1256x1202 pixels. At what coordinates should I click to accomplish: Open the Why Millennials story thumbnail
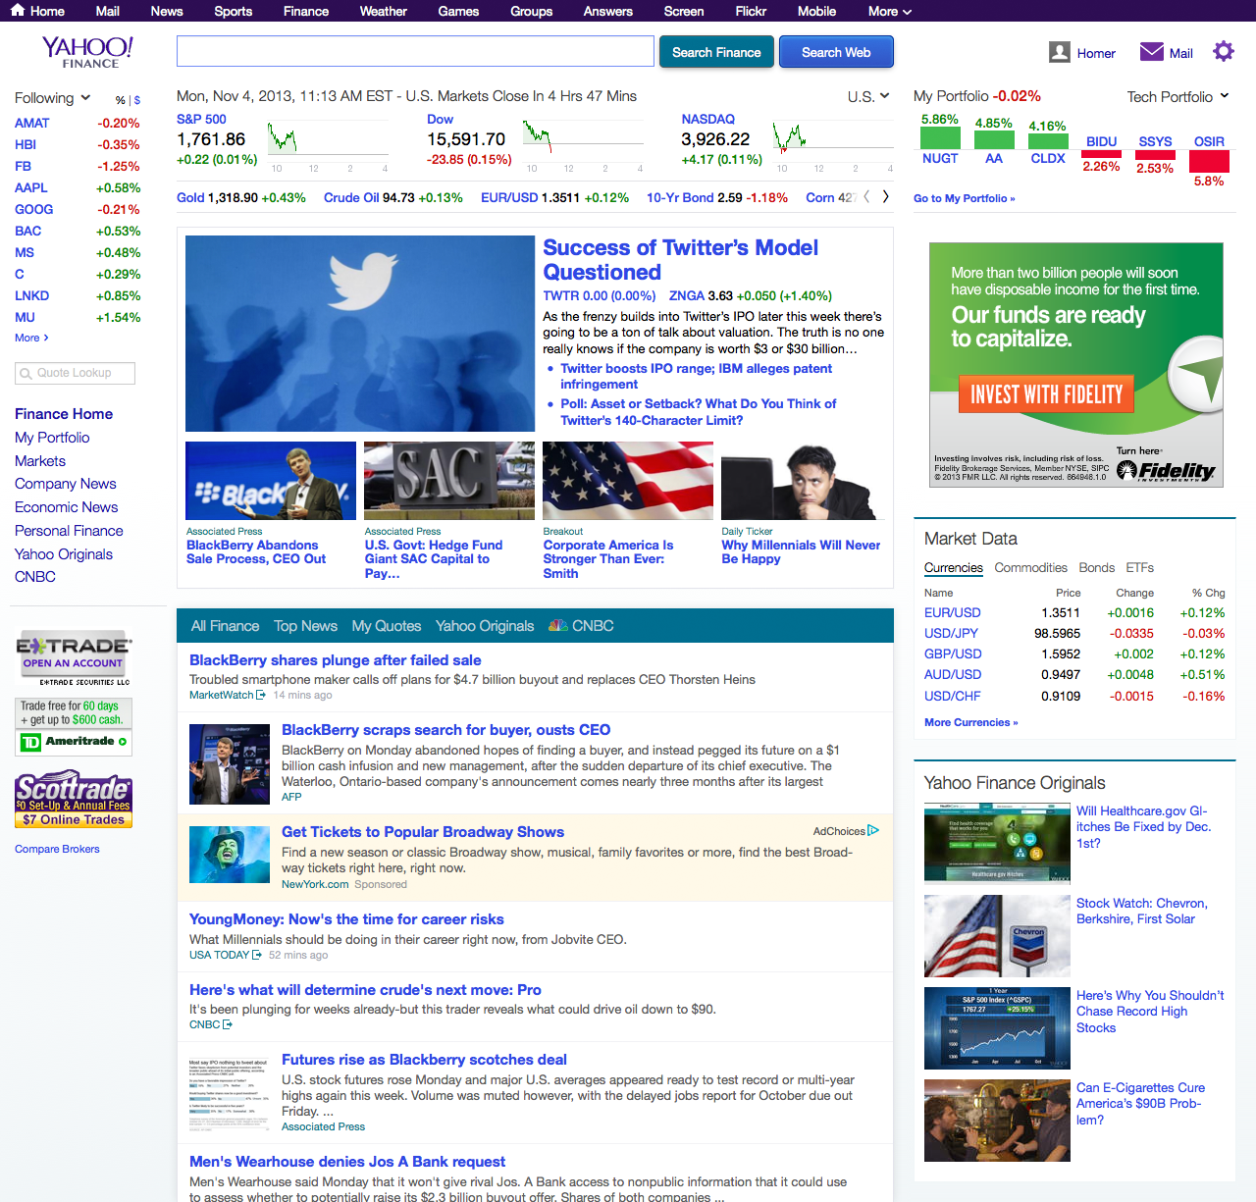[x=804, y=481]
